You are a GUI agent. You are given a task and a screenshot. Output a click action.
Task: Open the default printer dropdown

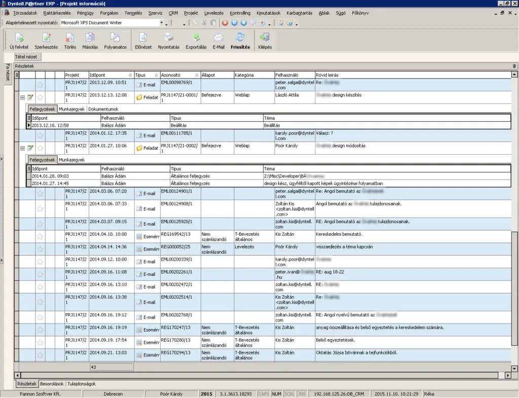162,23
